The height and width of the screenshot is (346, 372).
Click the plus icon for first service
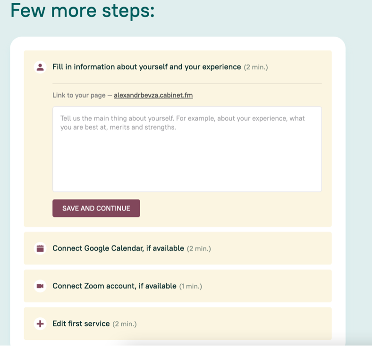(x=40, y=324)
